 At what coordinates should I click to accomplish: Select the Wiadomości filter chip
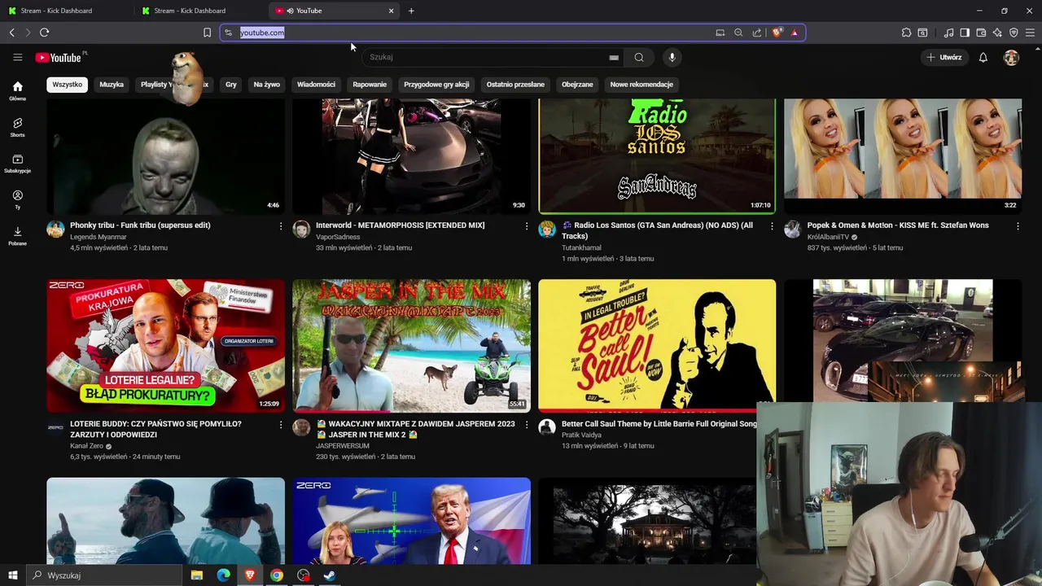coord(316,85)
